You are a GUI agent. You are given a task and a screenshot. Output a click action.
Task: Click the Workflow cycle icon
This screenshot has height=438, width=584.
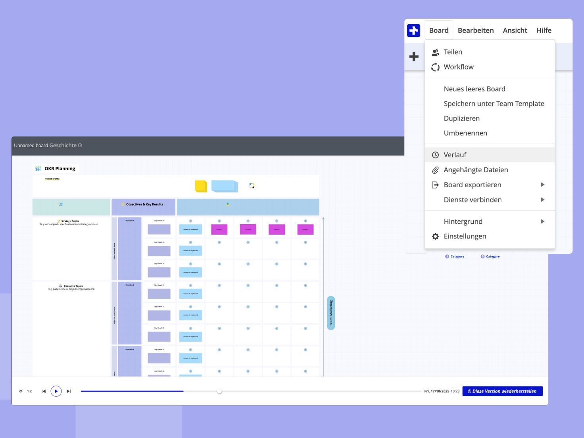(x=435, y=67)
